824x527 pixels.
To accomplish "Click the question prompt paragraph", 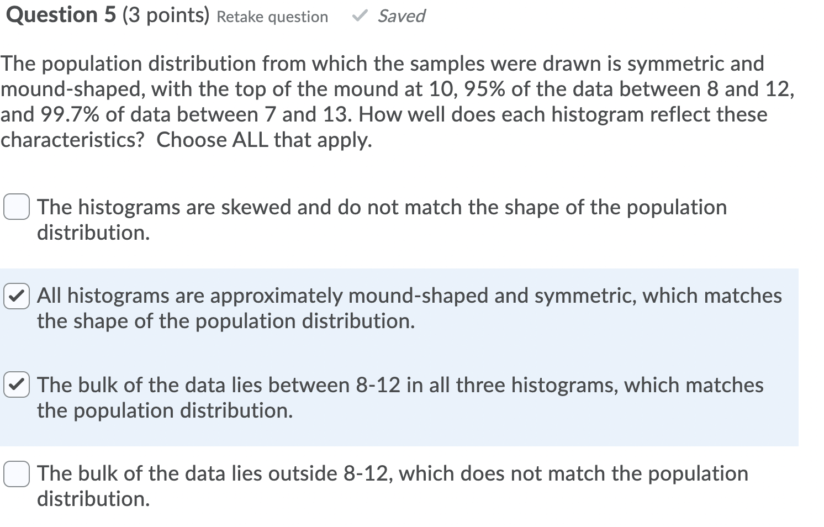I will 387,101.
